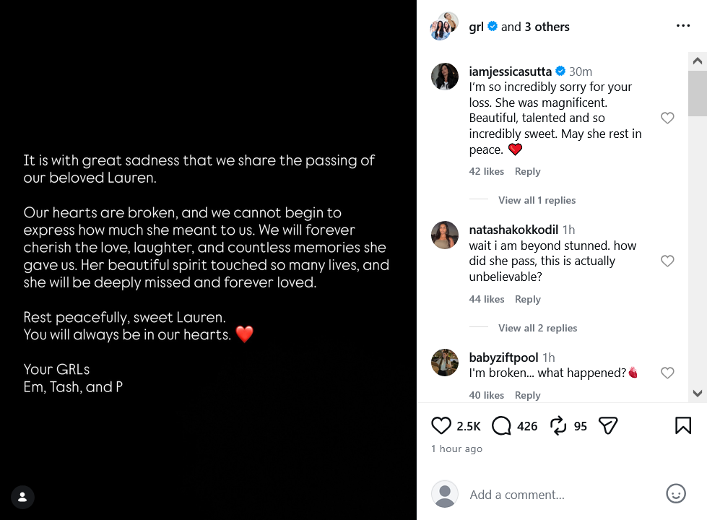Click the scrollbar up arrow
This screenshot has height=520, width=707.
(698, 61)
